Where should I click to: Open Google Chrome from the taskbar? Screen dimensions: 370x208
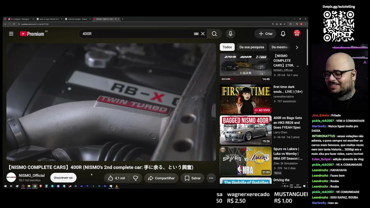35,186
